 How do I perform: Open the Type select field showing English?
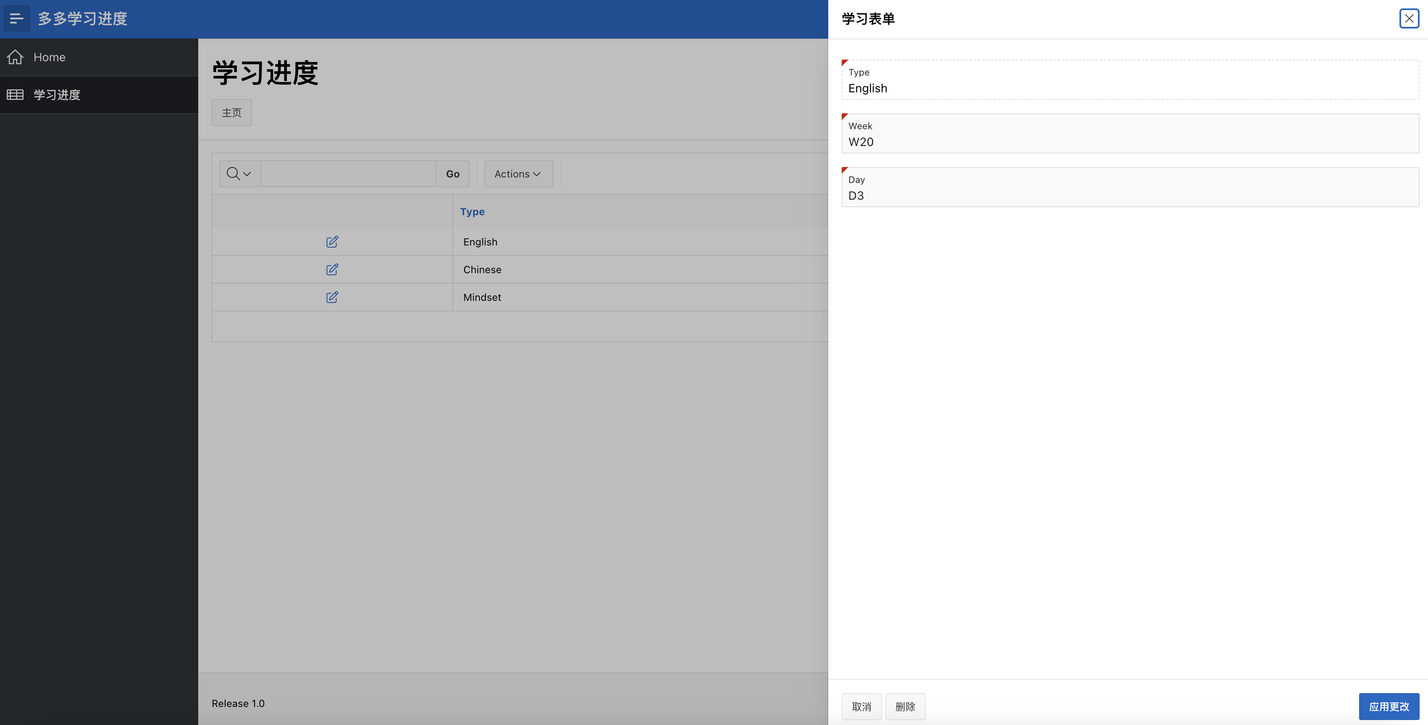pyautogui.click(x=1130, y=88)
